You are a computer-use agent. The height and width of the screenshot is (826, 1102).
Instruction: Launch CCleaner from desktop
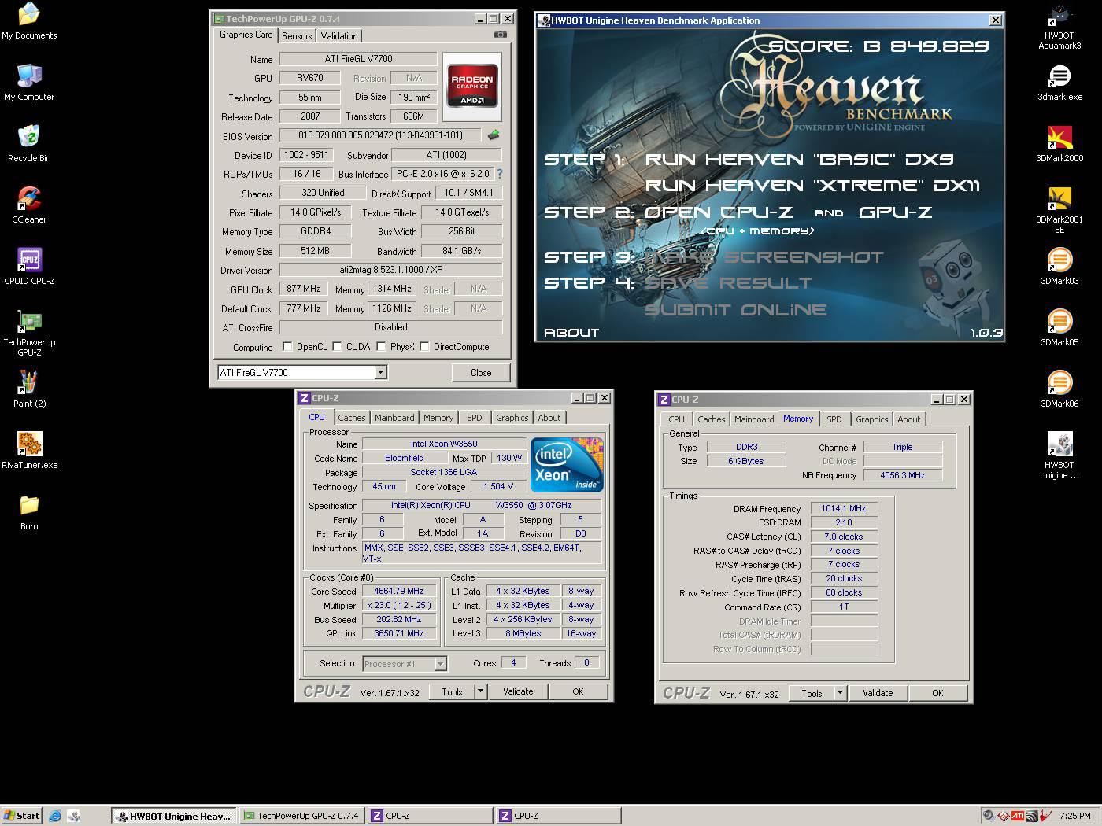(29, 205)
